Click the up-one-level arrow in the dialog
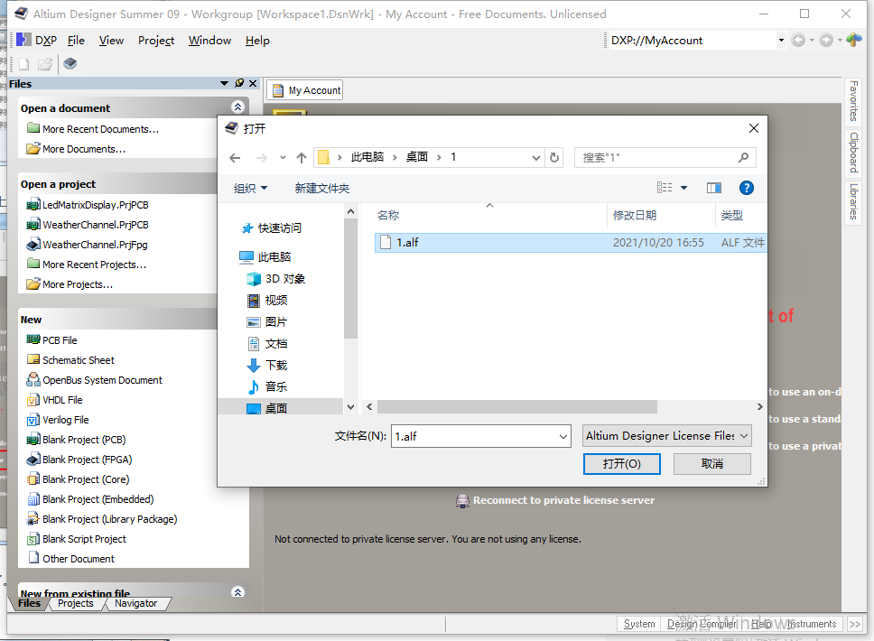 coord(302,157)
